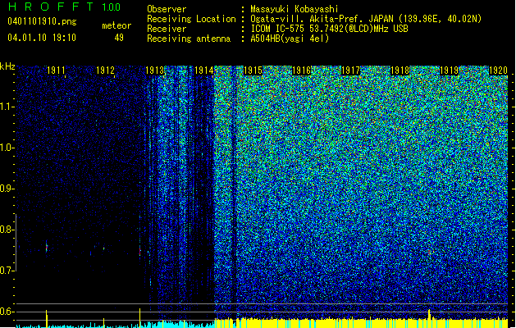The image size is (516, 328).
Task: Click the meteor label
Action: [116, 25]
